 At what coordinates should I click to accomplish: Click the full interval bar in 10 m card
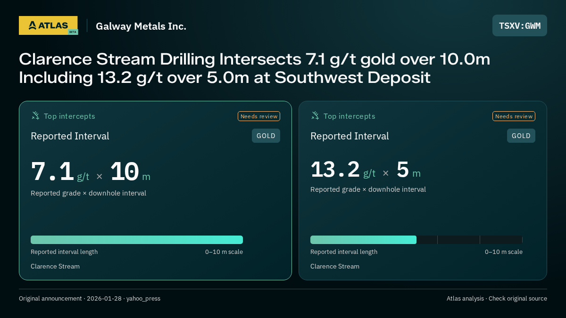click(137, 240)
